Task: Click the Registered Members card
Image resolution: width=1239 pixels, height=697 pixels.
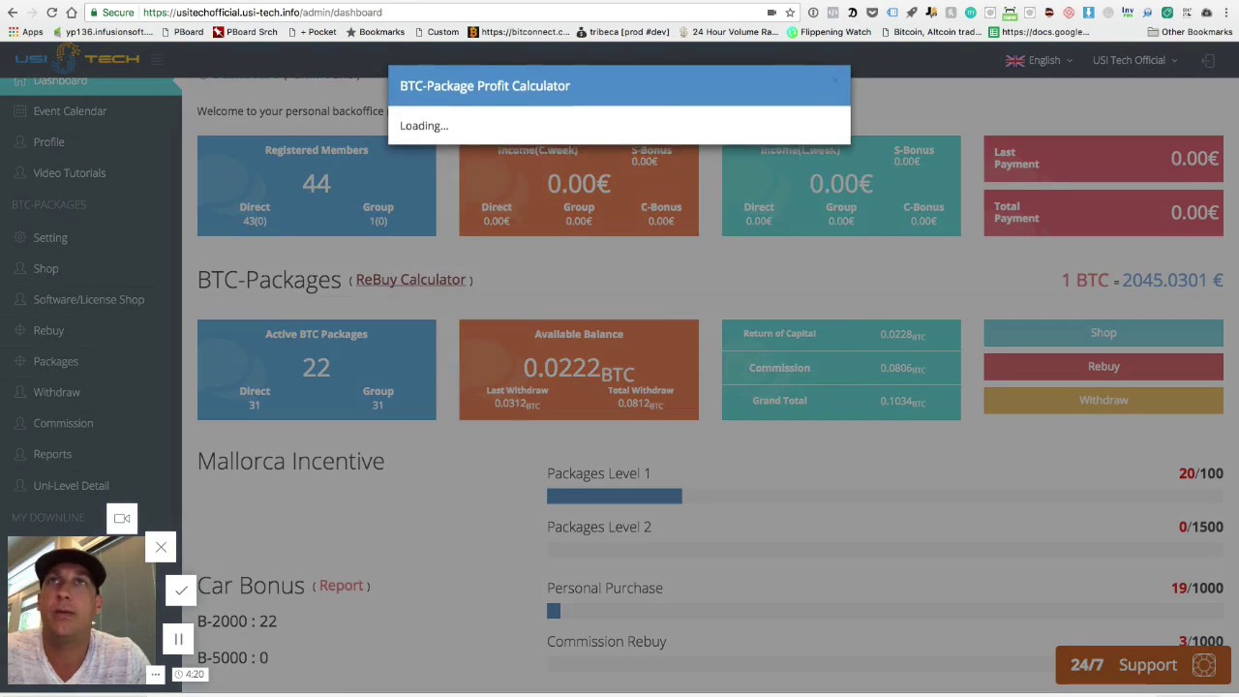Action: [317, 186]
